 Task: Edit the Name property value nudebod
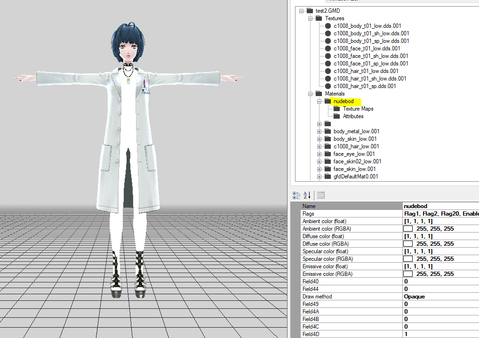click(441, 206)
